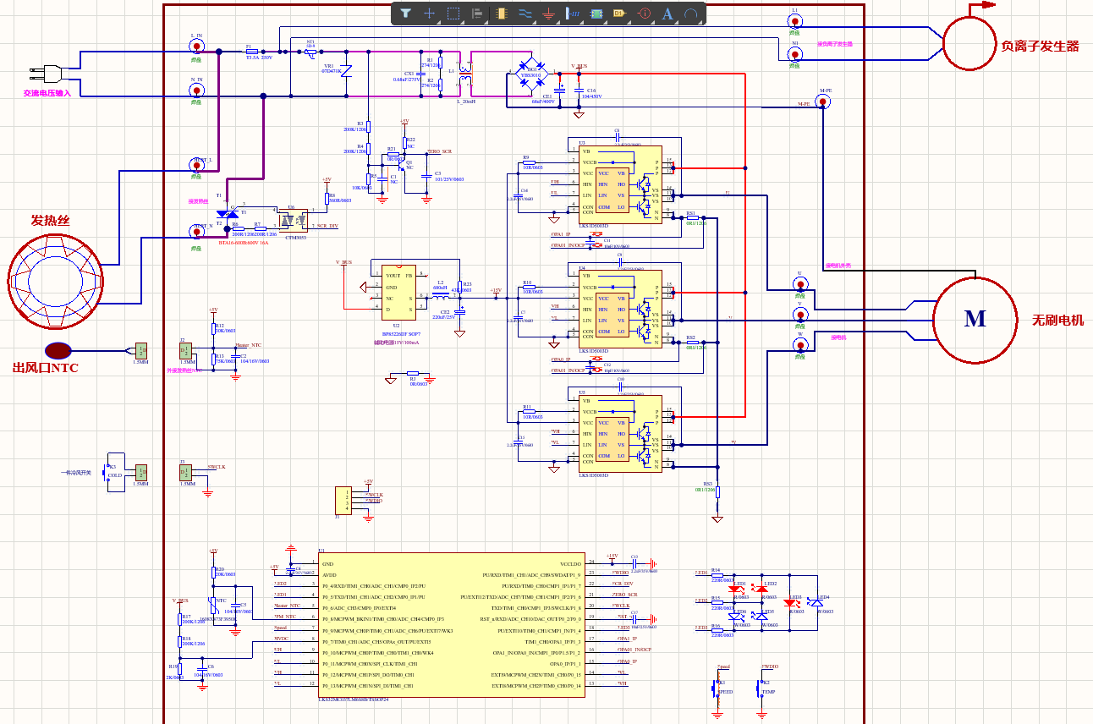Click the brushless motor M symbol

coord(975,319)
